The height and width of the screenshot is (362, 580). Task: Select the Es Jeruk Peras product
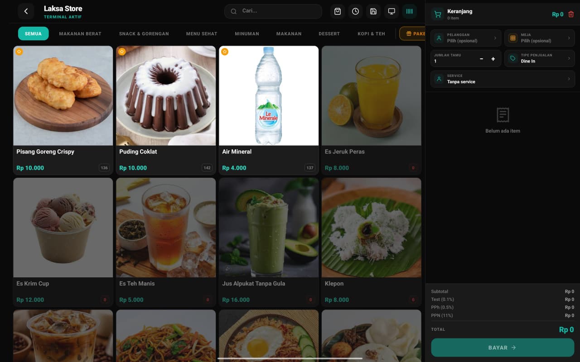[x=372, y=110]
